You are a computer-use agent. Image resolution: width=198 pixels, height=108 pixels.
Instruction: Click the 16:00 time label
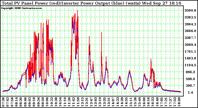144,102
